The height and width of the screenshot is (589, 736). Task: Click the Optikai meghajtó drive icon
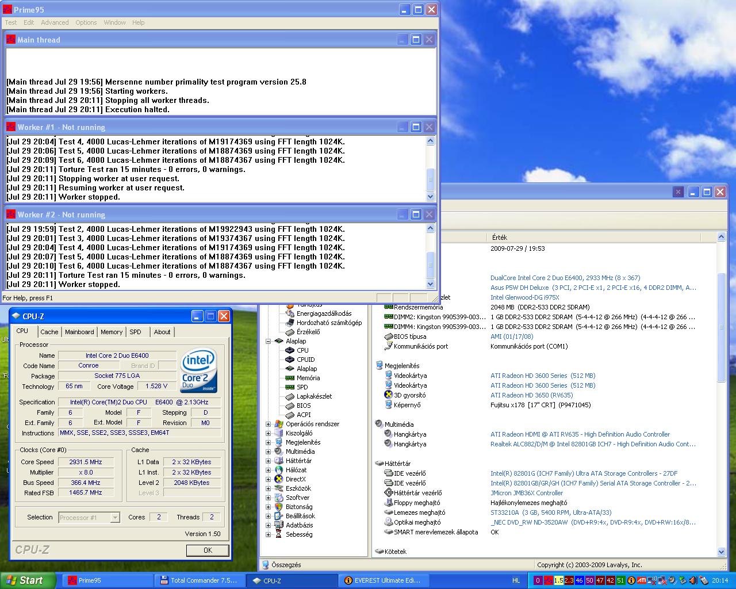[x=388, y=522]
